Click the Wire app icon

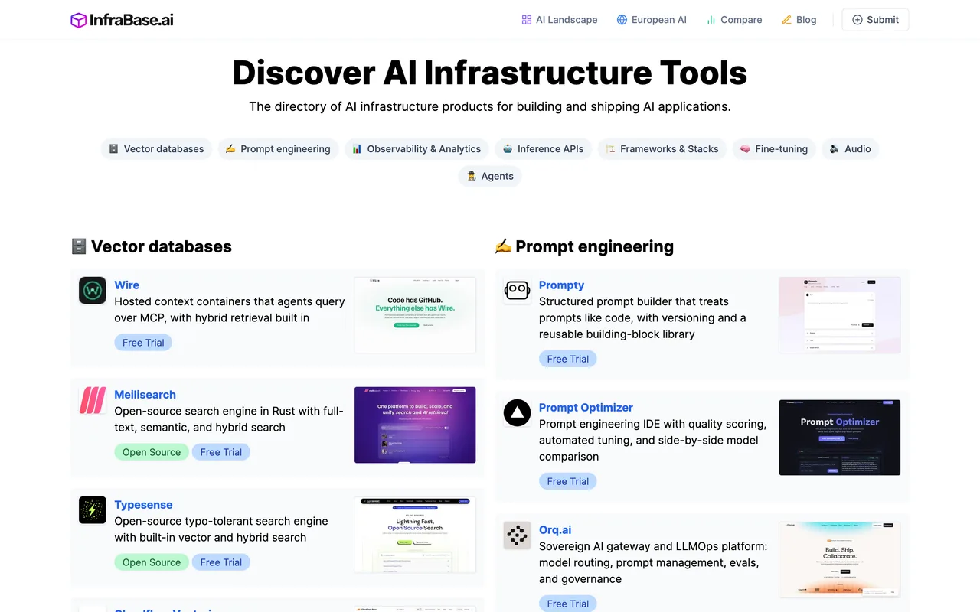tap(93, 291)
